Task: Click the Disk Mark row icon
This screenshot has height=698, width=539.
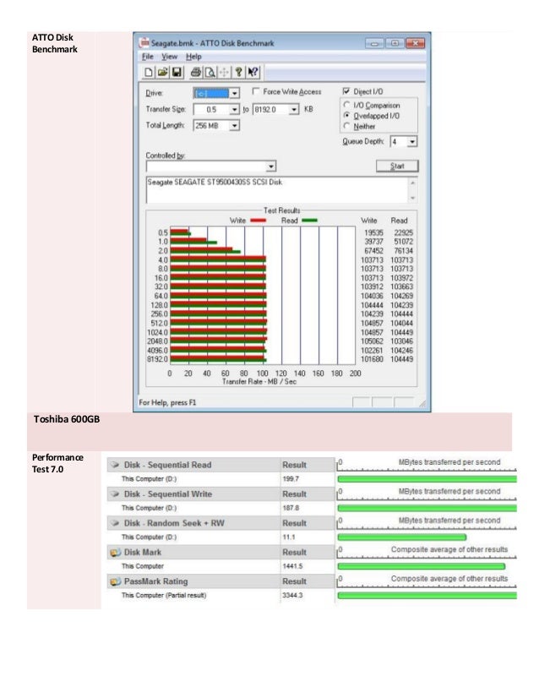Action: tap(115, 553)
